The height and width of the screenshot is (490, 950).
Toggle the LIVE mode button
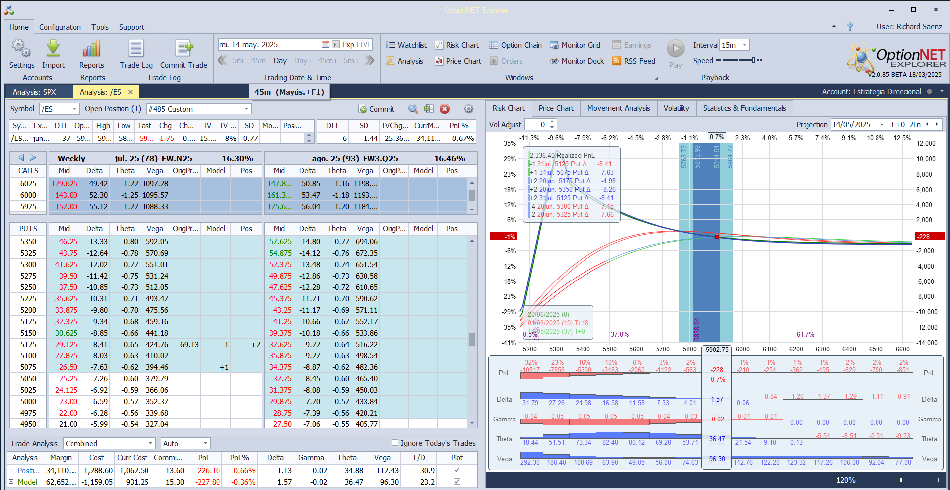(x=364, y=45)
